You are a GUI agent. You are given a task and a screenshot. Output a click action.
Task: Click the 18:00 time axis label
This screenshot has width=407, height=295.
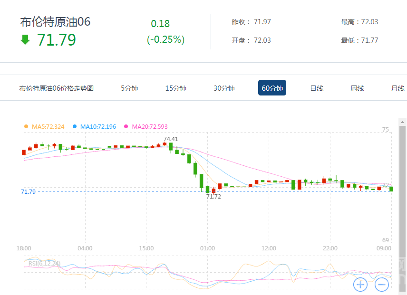24,248
